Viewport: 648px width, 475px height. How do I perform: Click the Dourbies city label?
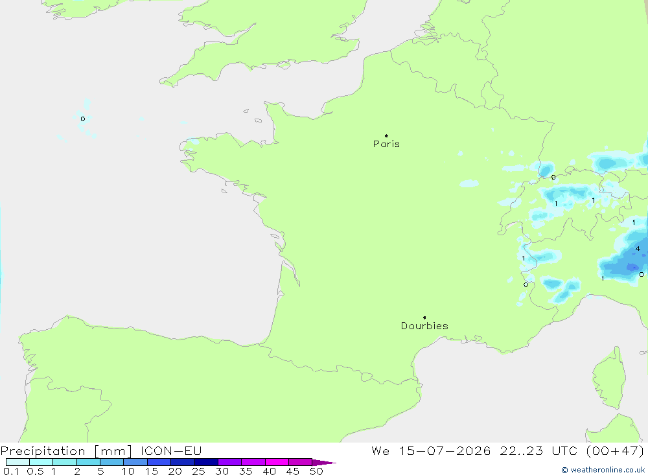pyautogui.click(x=424, y=326)
